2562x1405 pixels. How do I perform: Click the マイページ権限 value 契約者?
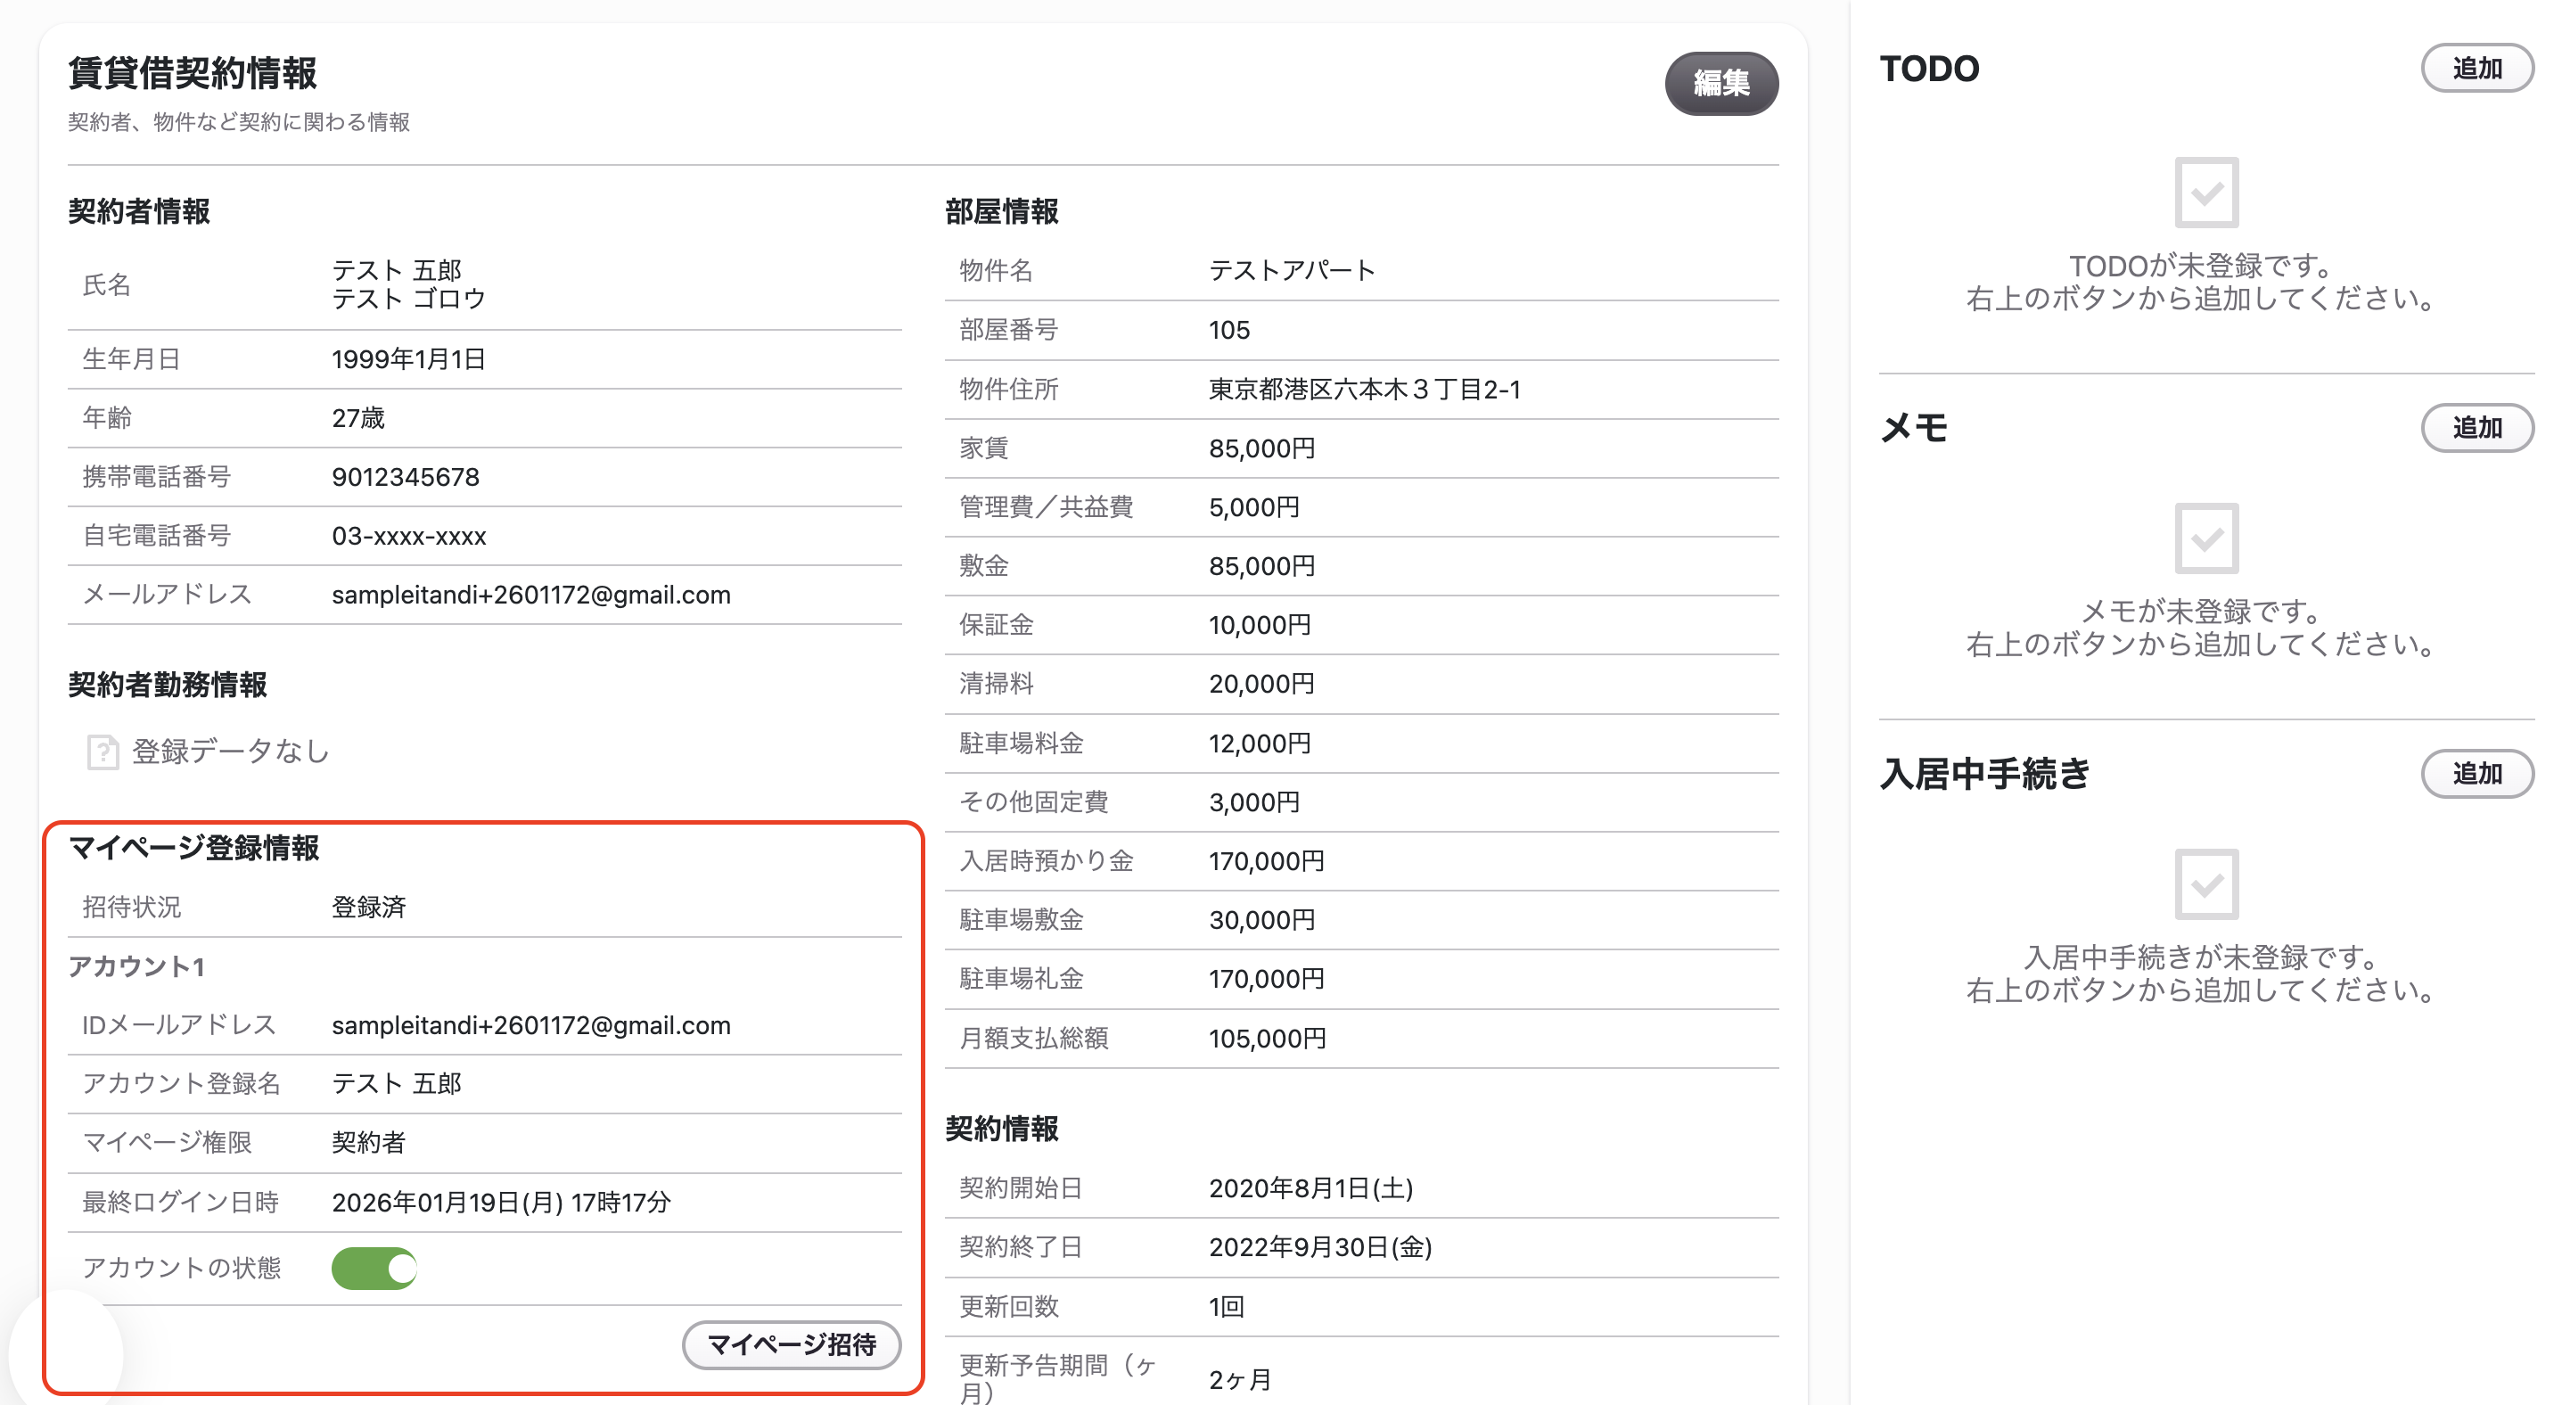coord(369,1143)
